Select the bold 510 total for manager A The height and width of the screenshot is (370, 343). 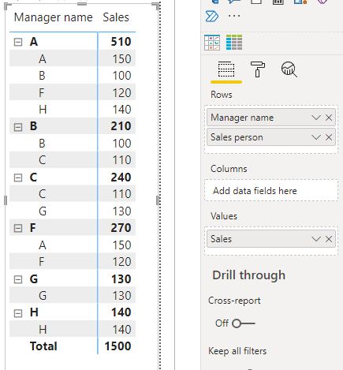pos(121,42)
